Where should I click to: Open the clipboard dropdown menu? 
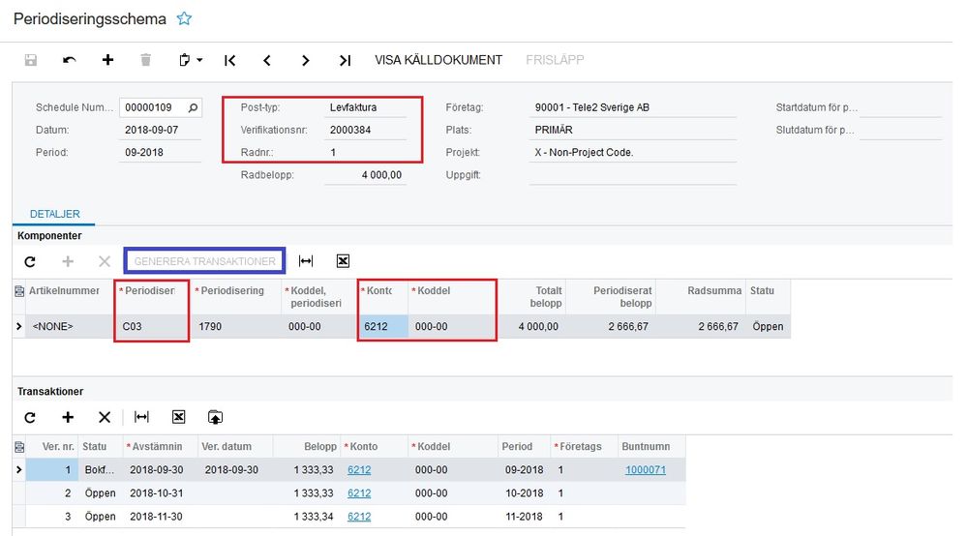click(x=191, y=60)
